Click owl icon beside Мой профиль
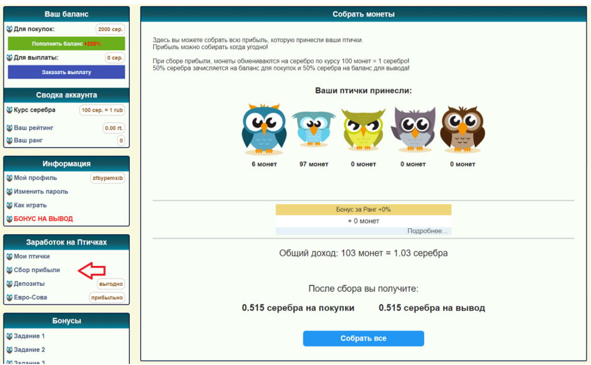Screen dimensions: 591x365 [x=9, y=178]
